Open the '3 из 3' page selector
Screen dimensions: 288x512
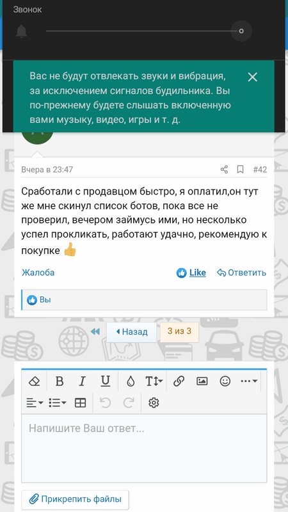pos(179,332)
